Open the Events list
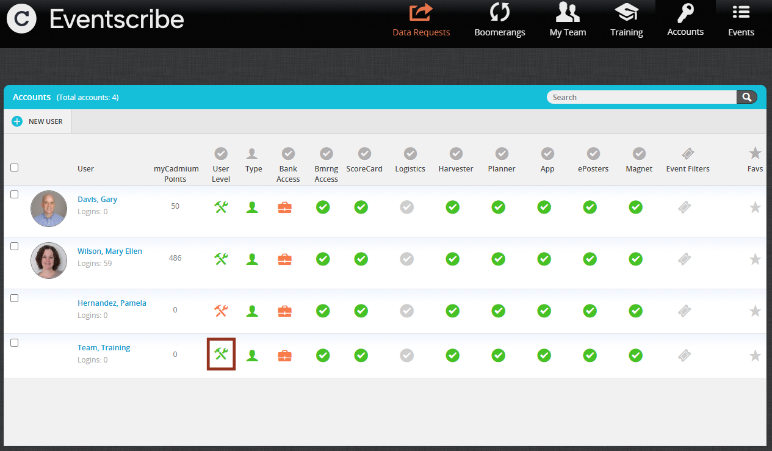The image size is (772, 451). [741, 21]
